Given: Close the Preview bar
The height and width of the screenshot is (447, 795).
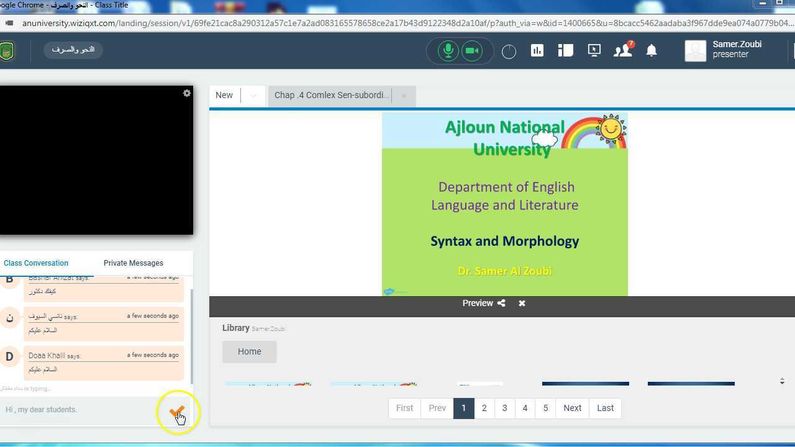Looking at the screenshot, I should tap(522, 303).
